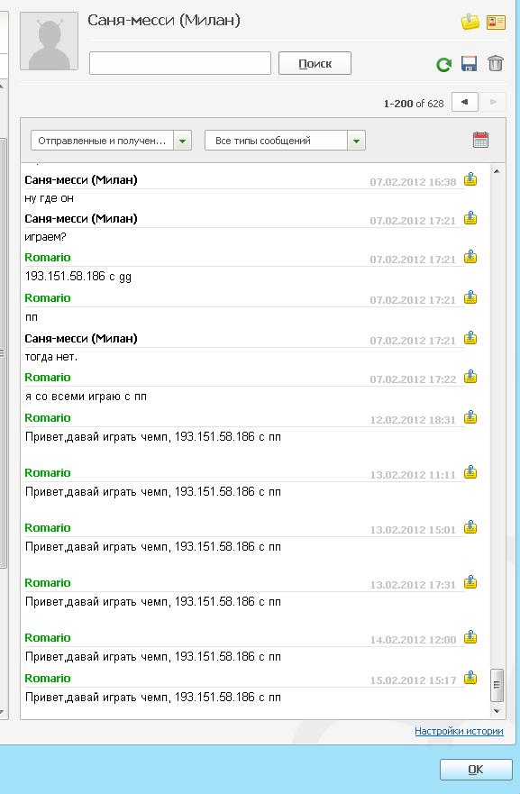Click sender Саня-месси (Милан) at 17:21 играем?
The height and width of the screenshot is (794, 520).
click(81, 219)
